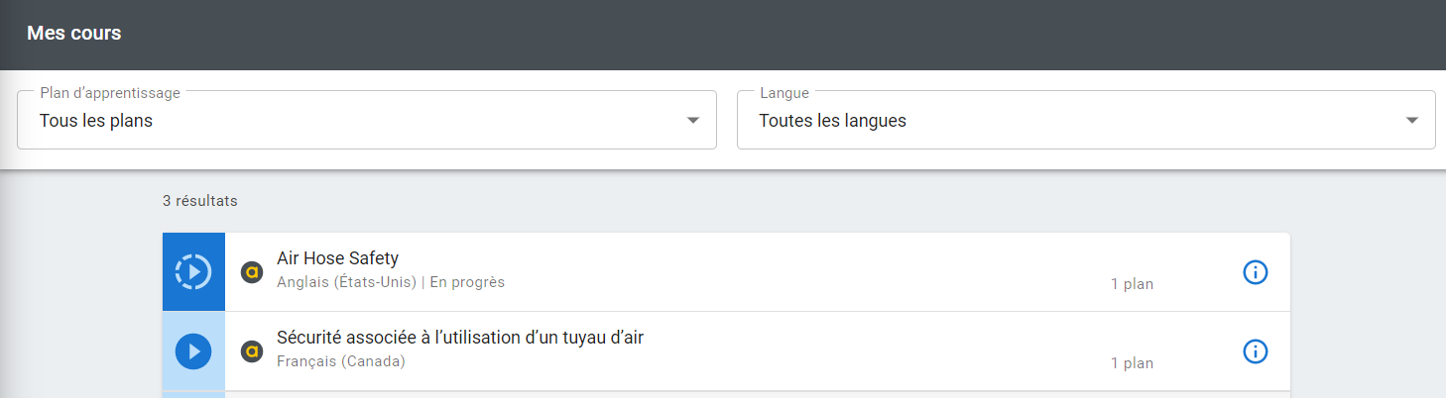Resume the Air Hose Safety course play icon
Screen dimensions: 1446x398
pyautogui.click(x=193, y=271)
